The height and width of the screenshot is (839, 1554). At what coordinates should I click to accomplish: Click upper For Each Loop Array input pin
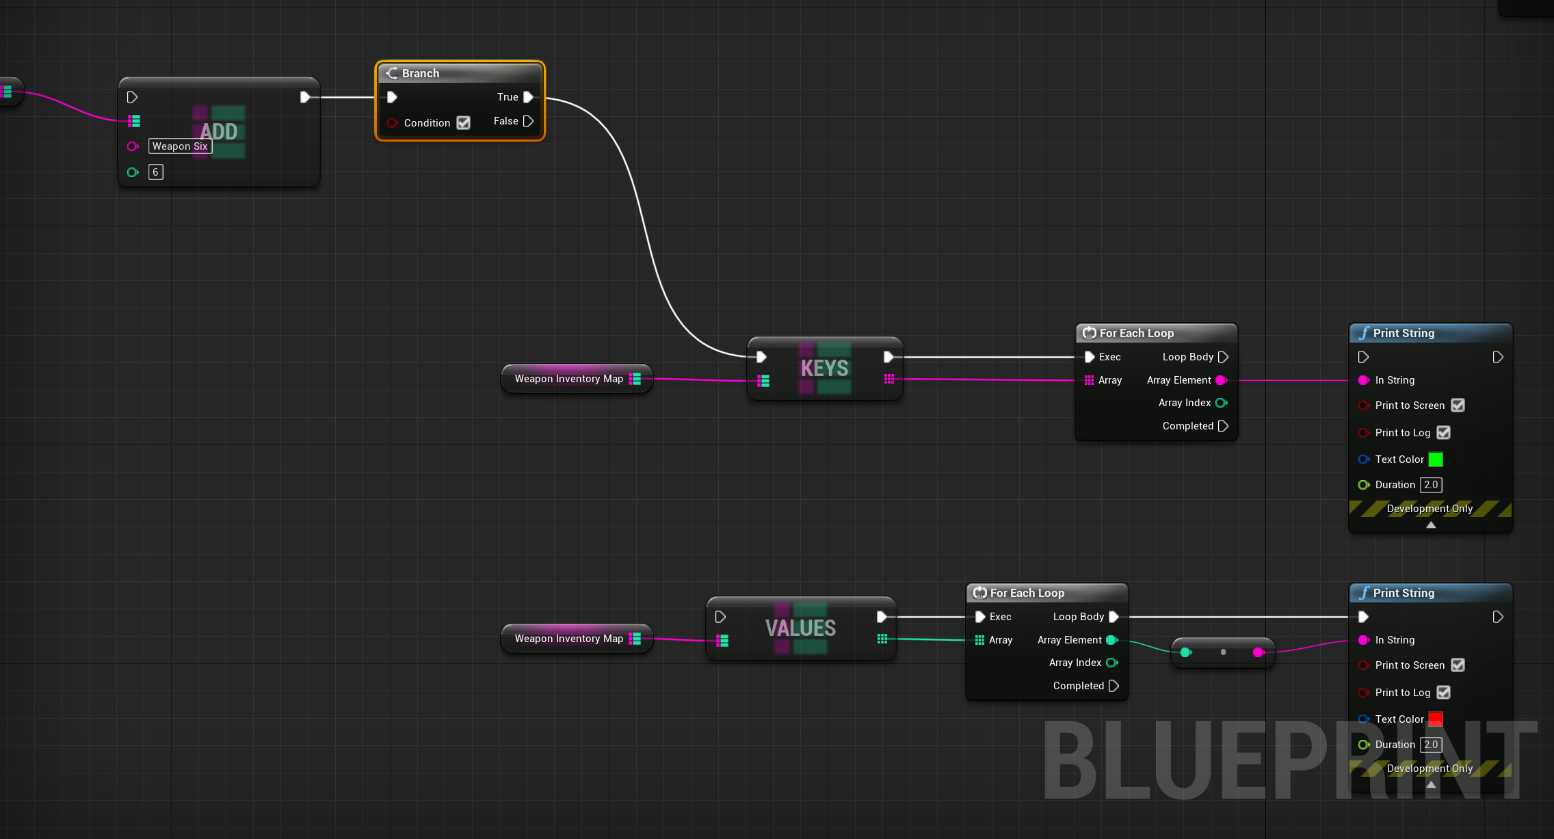click(1090, 380)
